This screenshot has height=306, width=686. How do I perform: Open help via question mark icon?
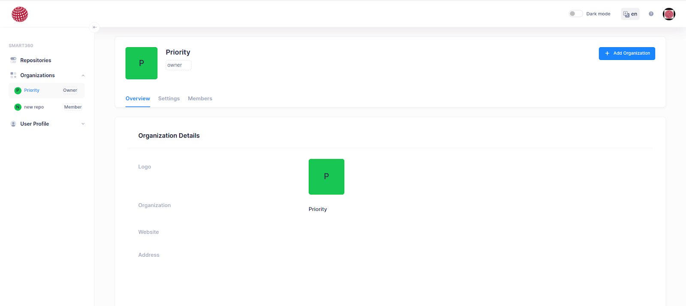(x=651, y=14)
